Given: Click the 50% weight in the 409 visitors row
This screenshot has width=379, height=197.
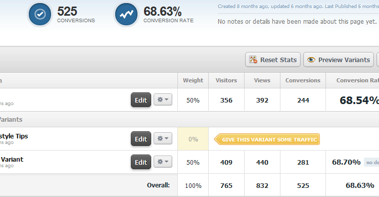Looking at the screenshot, I should click(193, 163).
